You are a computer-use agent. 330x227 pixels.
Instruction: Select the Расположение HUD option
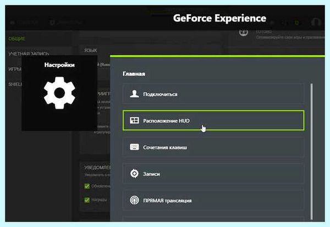213,120
